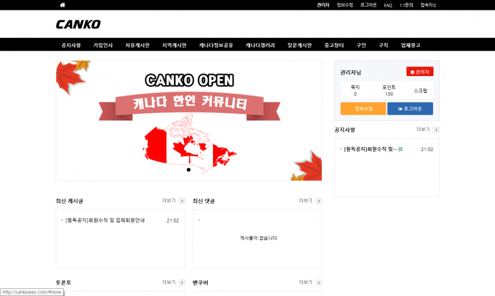Open 관리자 link in top bar
The height and width of the screenshot is (296, 495).
point(323,5)
